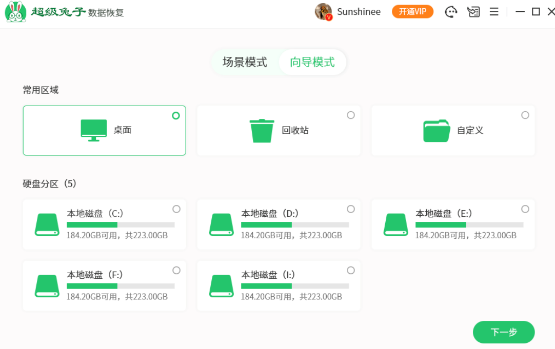Click the local disk I: drive icon
Image resolution: width=555 pixels, height=349 pixels.
tap(222, 286)
